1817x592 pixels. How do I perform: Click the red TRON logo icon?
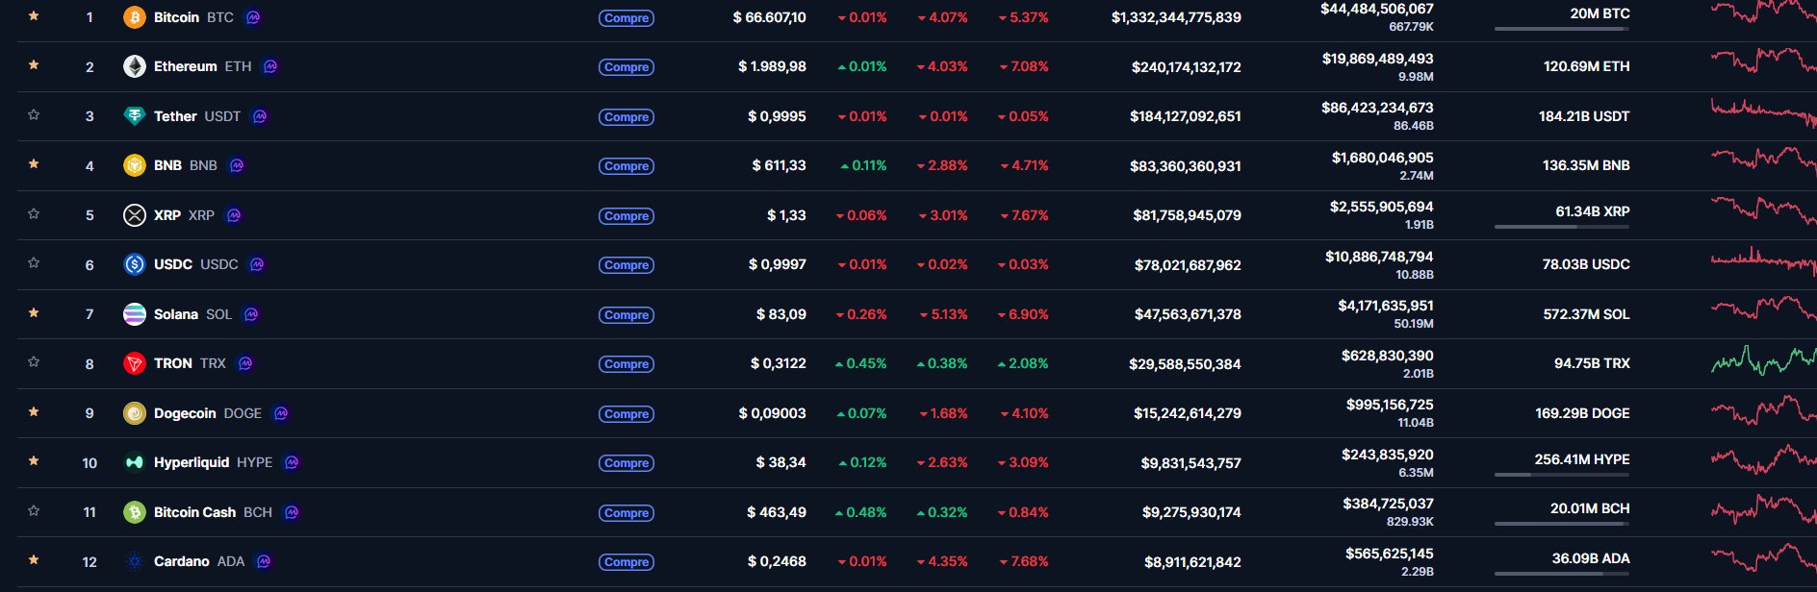click(x=135, y=363)
